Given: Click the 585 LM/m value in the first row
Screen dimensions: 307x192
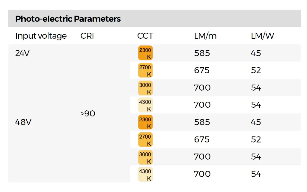Looking at the screenshot, I should pyautogui.click(x=202, y=53).
